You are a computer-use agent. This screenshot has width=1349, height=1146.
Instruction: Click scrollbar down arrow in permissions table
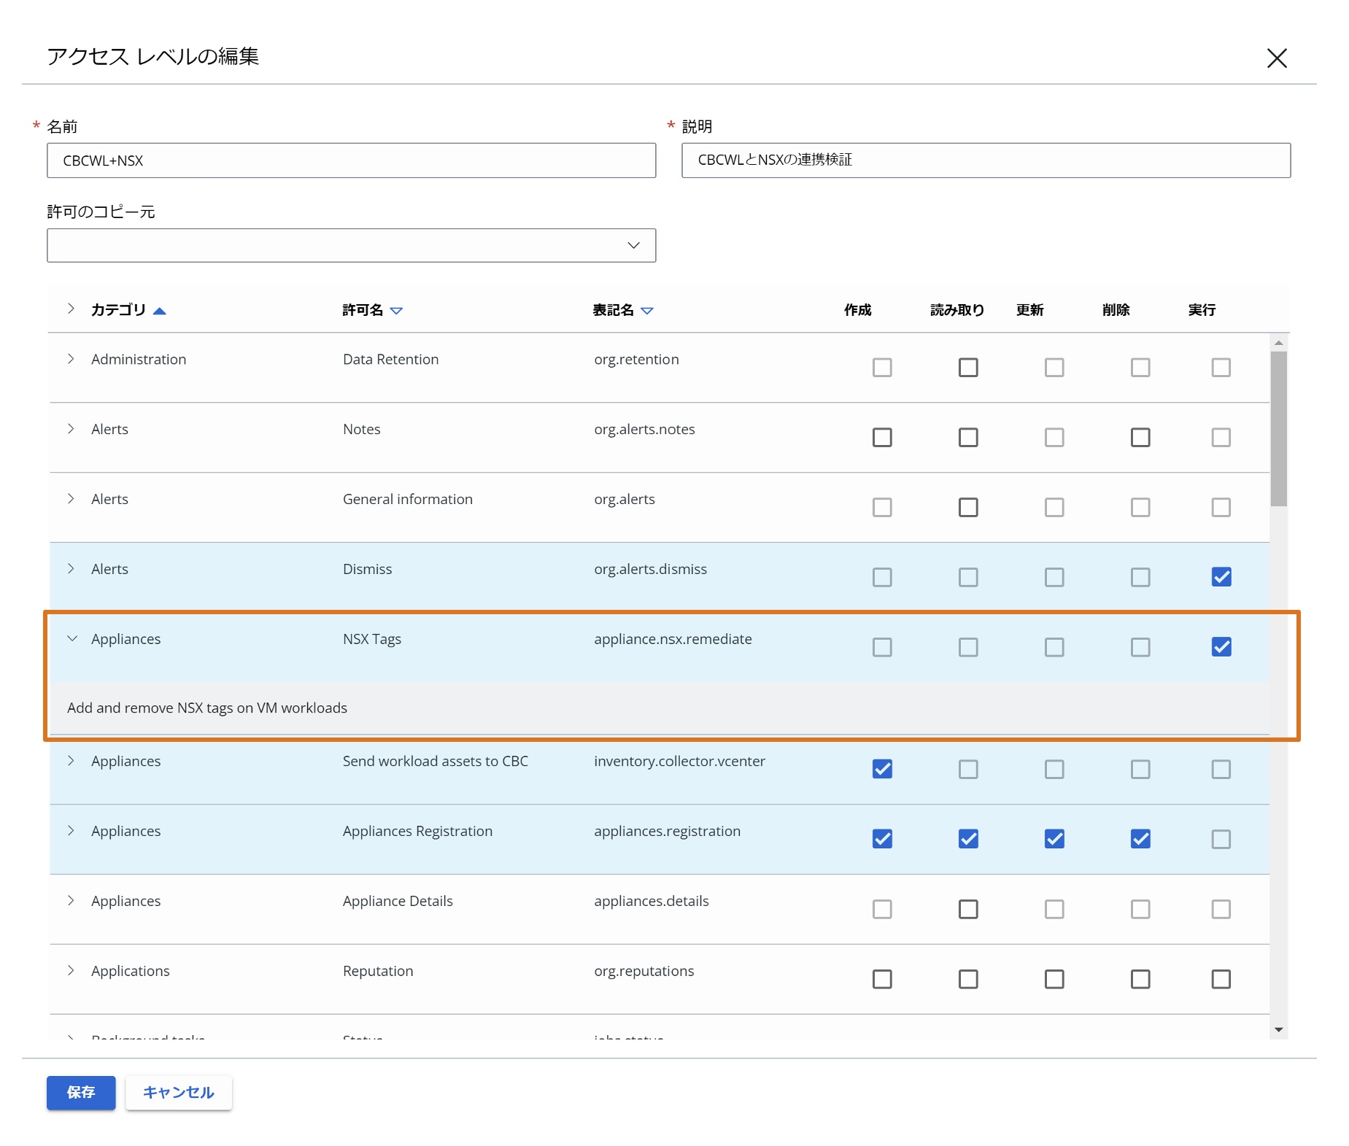(x=1278, y=1029)
